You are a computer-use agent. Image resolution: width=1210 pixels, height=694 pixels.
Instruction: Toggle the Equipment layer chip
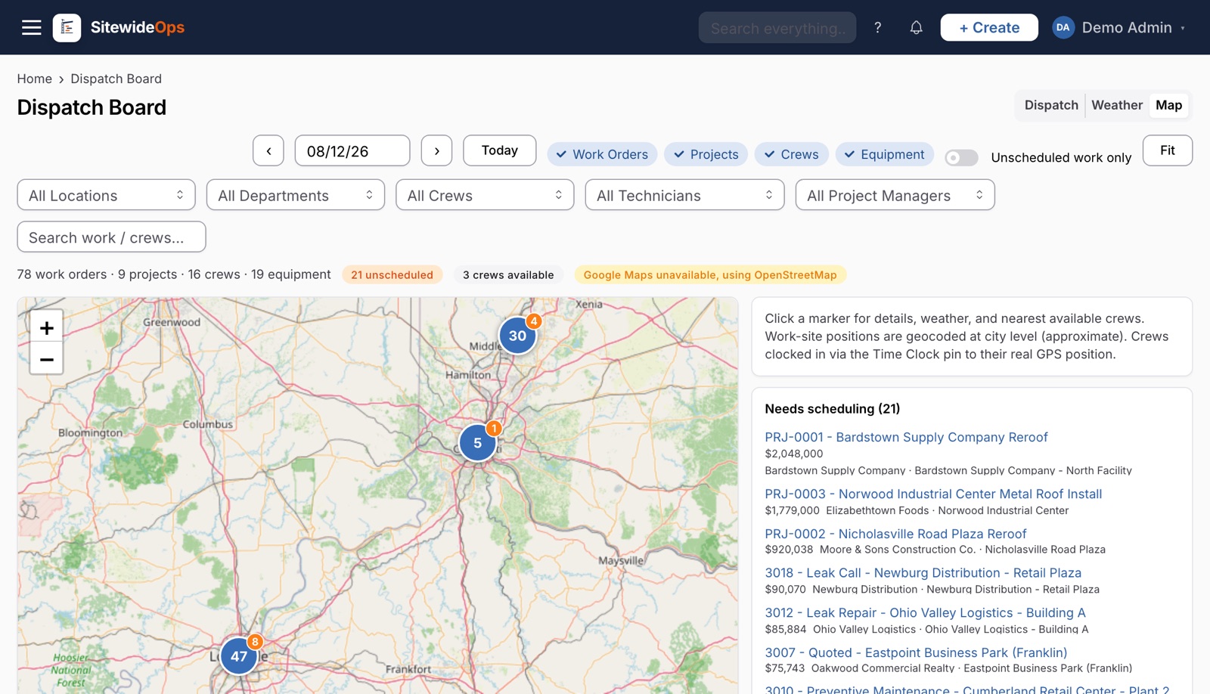884,154
